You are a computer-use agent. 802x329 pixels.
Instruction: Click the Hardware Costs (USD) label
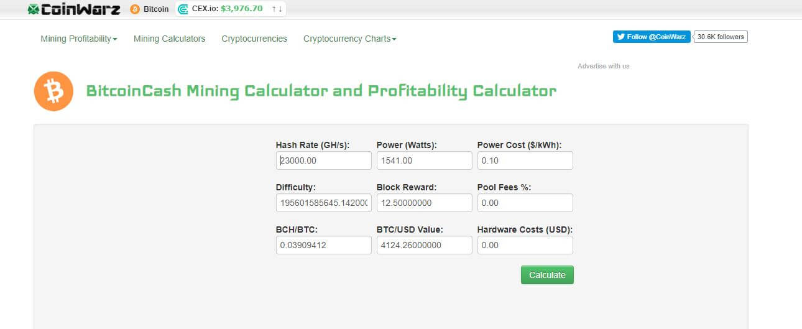(x=525, y=229)
